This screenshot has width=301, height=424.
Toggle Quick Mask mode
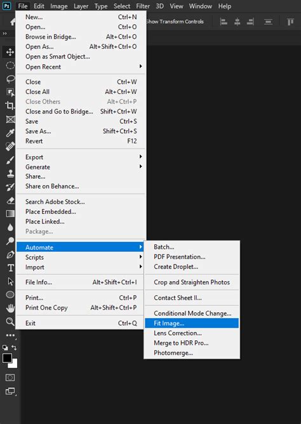(10, 378)
